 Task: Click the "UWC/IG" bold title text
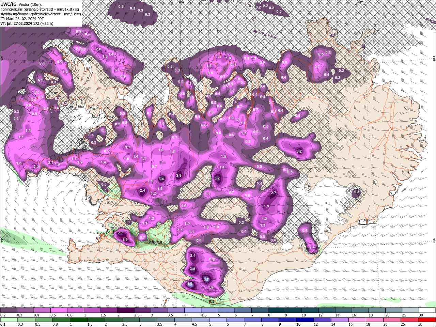[9, 4]
